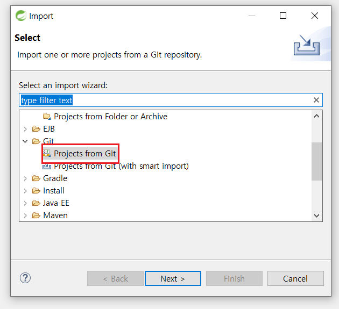Click the wizard list scrollbar thumb
The image size is (339, 309).
(317, 161)
